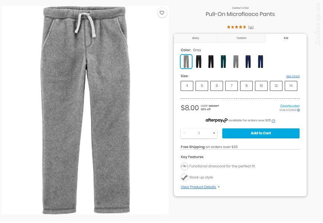323x223 pixels.
Task: Click the five-star rating
Action: [236, 27]
